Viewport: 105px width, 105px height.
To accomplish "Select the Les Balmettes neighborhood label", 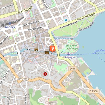I will point(20,79).
